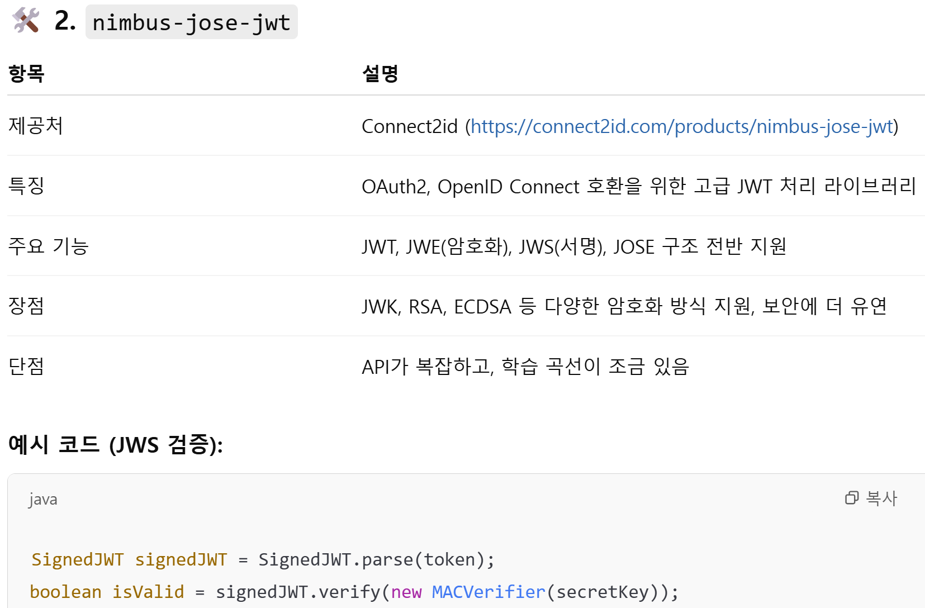
Task: Click the nimbus-jose-jwt inline code heading
Action: coord(192,22)
